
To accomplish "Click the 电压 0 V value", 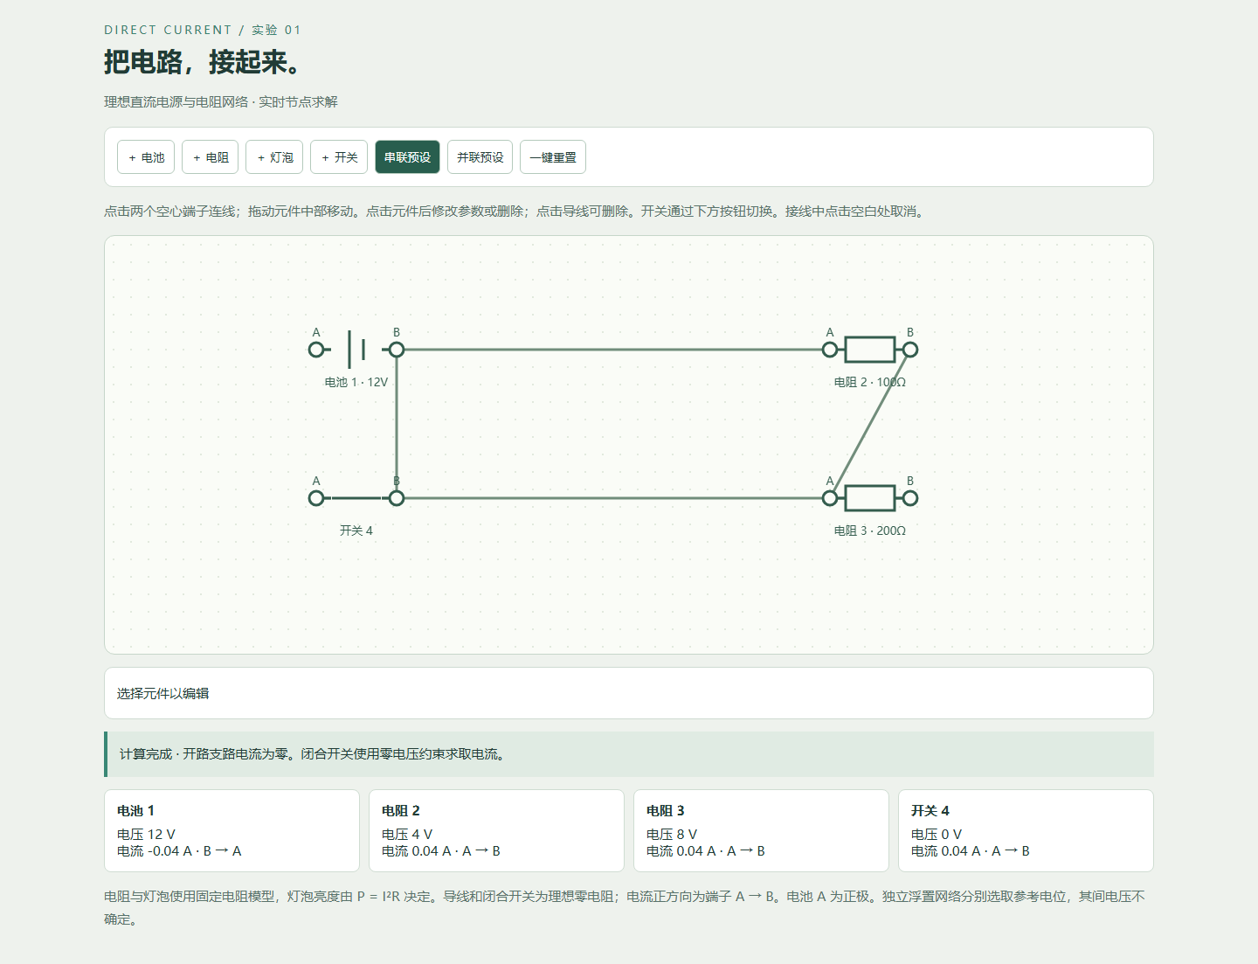I will (x=937, y=835).
